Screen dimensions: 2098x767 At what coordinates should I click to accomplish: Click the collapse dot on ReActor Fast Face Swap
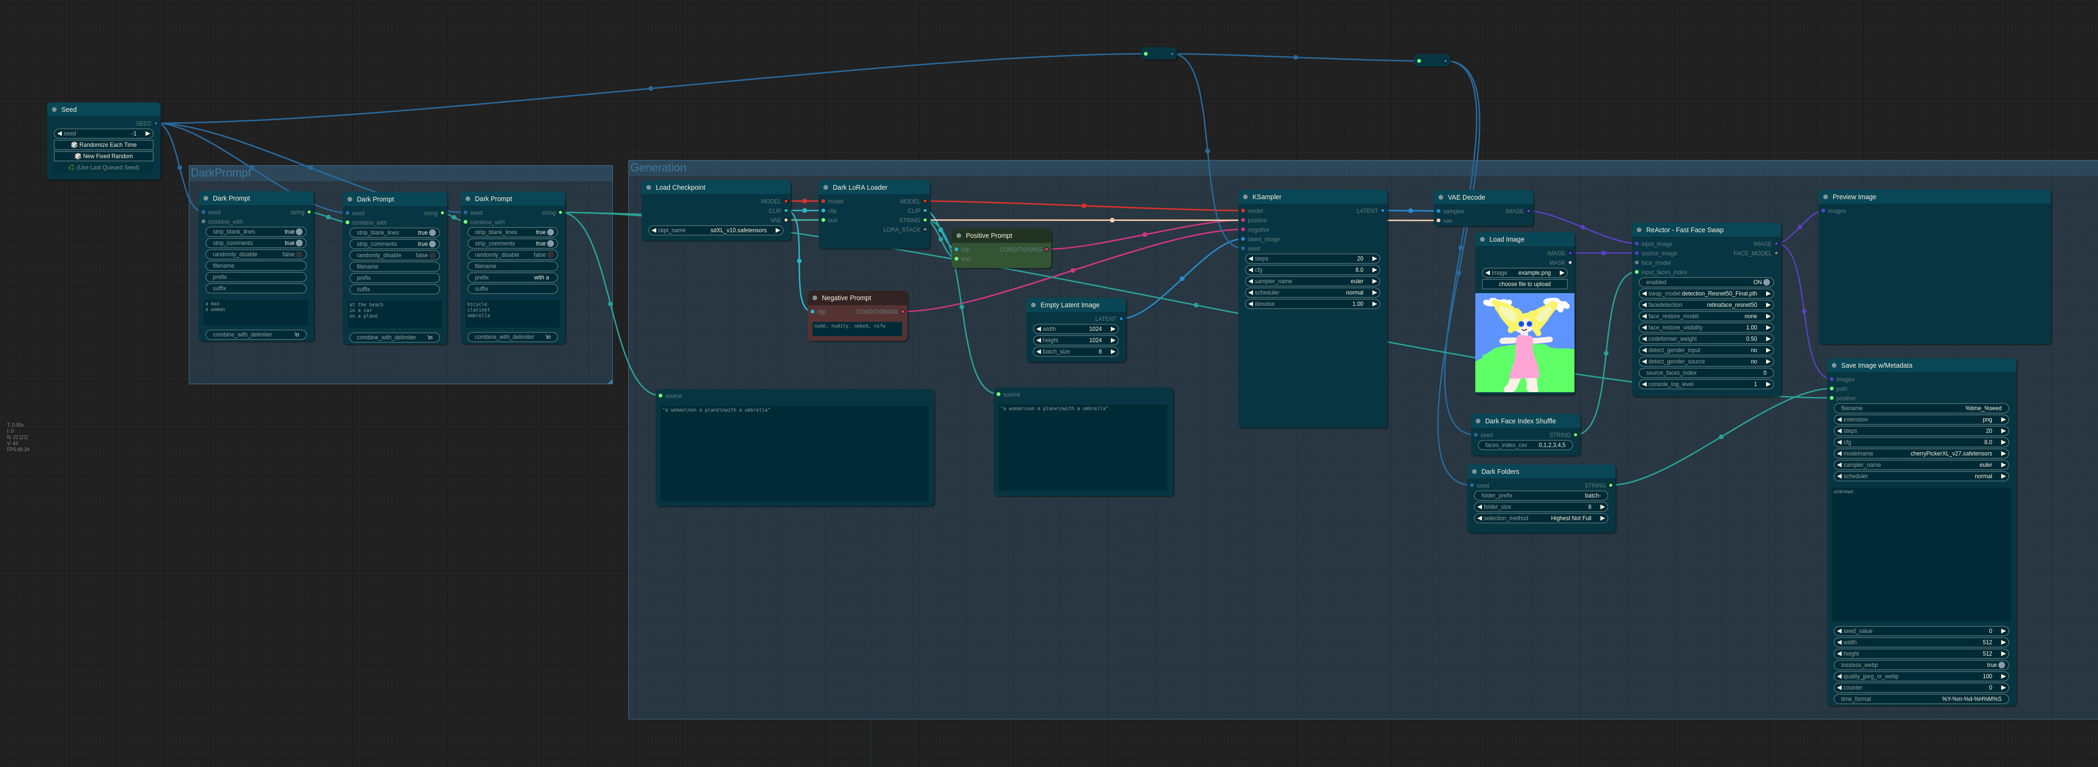[1639, 229]
